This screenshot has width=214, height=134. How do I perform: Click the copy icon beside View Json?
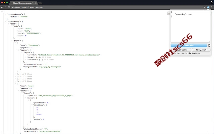pyautogui.click(x=209, y=46)
